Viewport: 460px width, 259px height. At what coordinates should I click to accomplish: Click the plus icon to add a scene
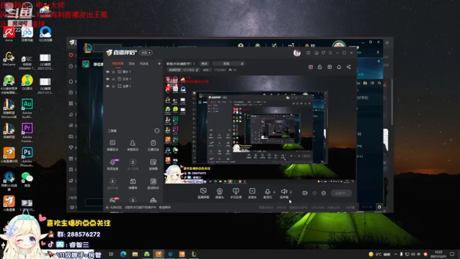pyautogui.click(x=159, y=63)
